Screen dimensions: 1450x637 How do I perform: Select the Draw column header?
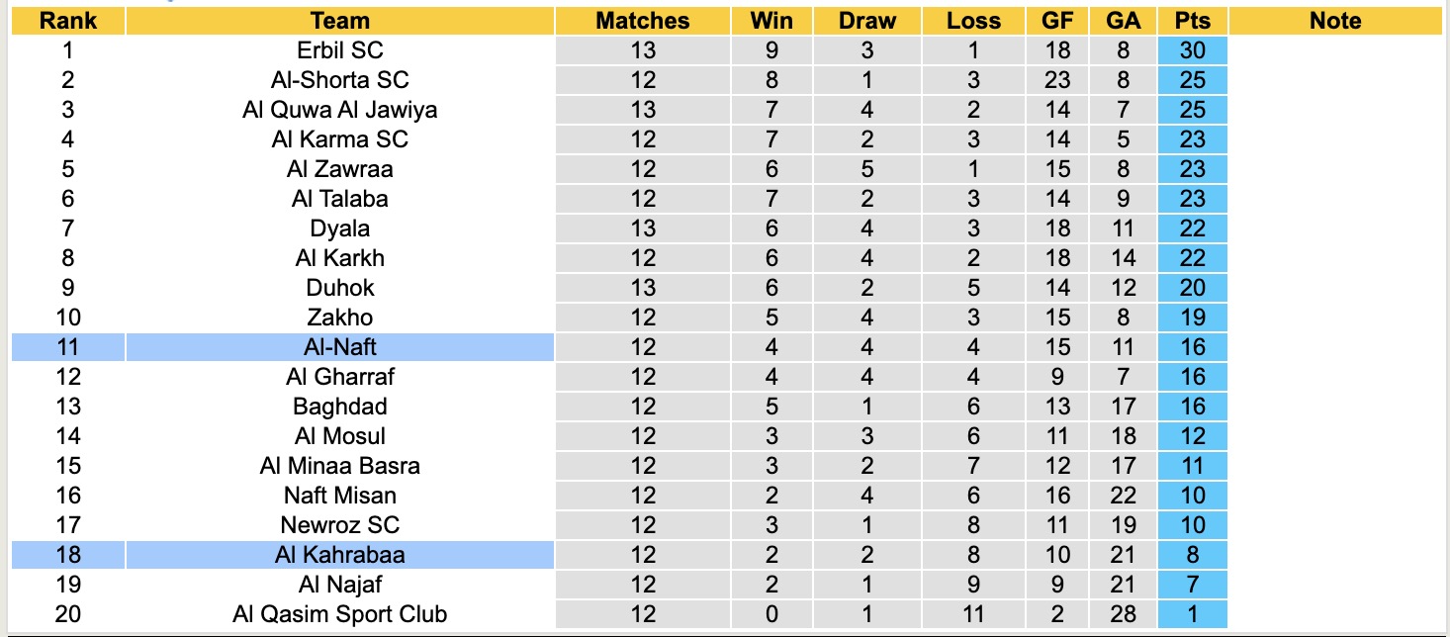pos(865,21)
